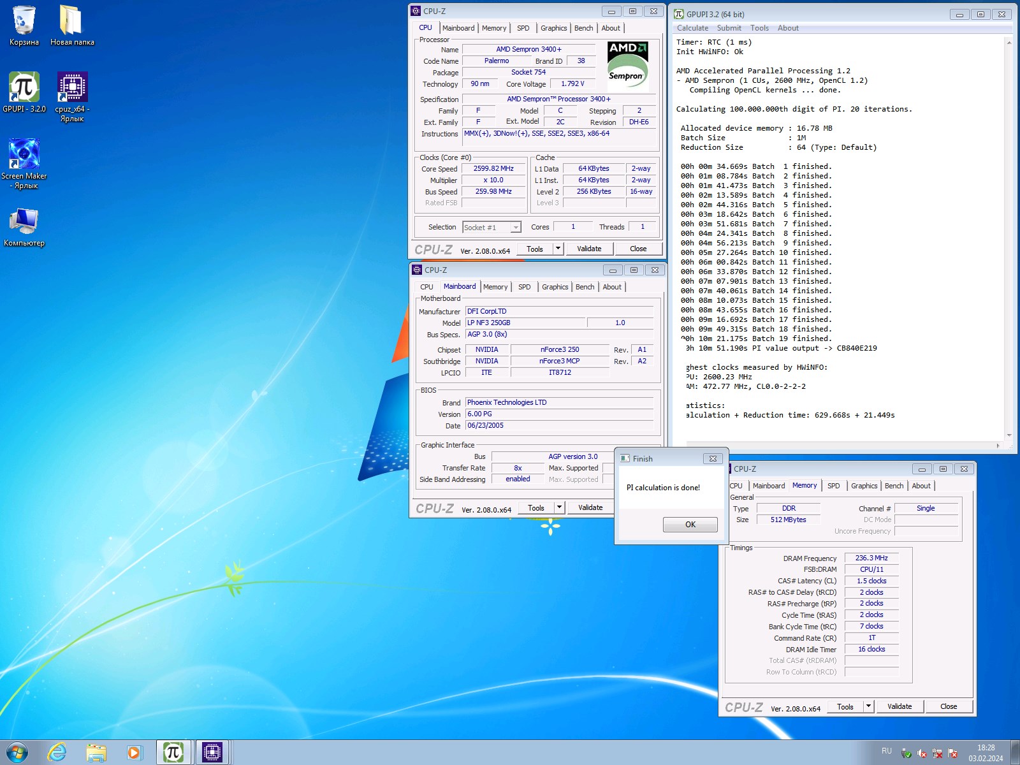The height and width of the screenshot is (765, 1020).
Task: Launch Internet Explorer from taskbar
Action: pos(57,753)
